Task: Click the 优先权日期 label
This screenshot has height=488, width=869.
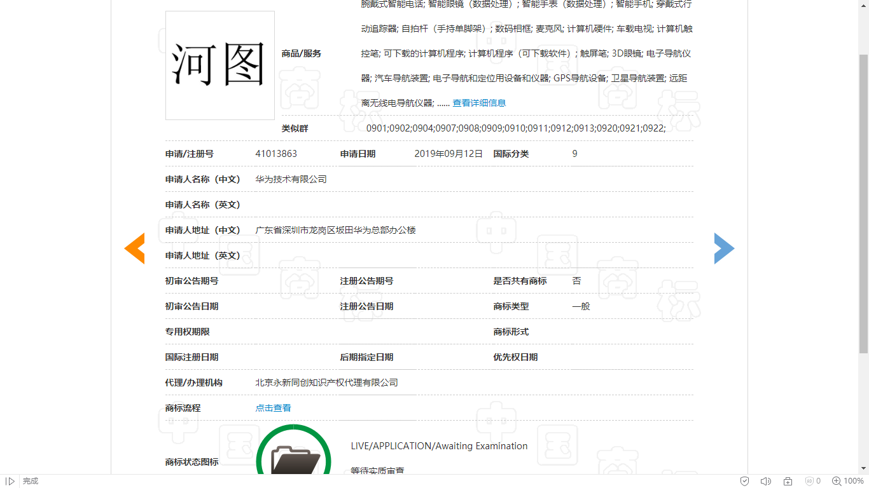Action: tap(515, 357)
